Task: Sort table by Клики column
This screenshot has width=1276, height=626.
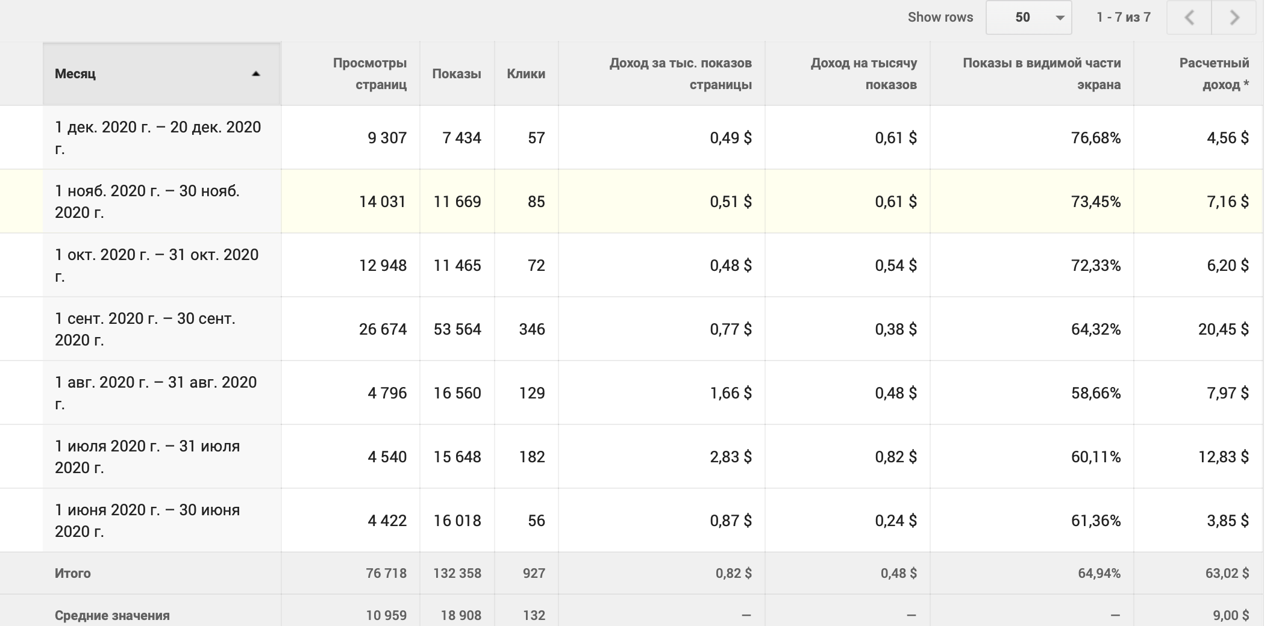Action: 526,74
